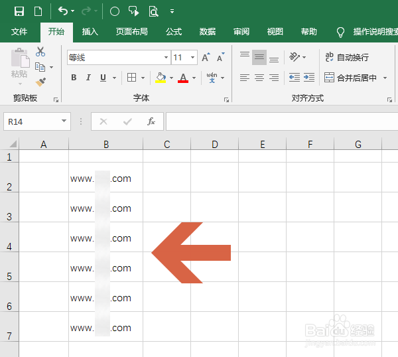Toggle middle vertical alignment

[x=259, y=57]
